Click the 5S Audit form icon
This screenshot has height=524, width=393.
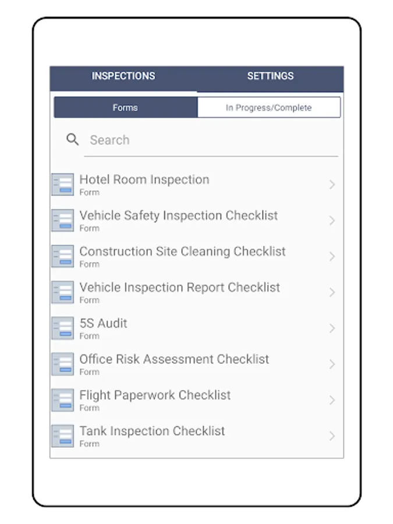62,328
